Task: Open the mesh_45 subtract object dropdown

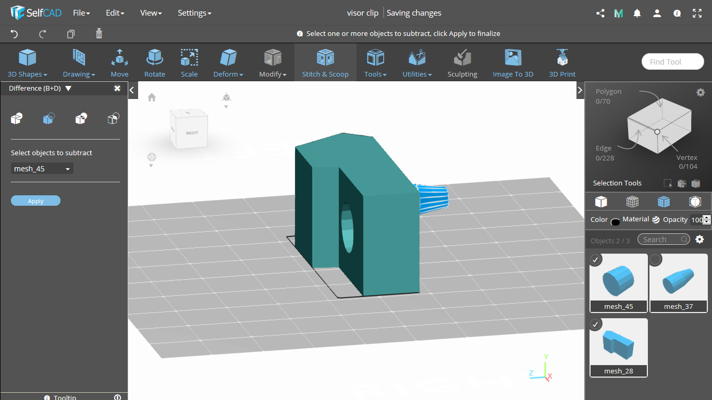Action: point(42,169)
